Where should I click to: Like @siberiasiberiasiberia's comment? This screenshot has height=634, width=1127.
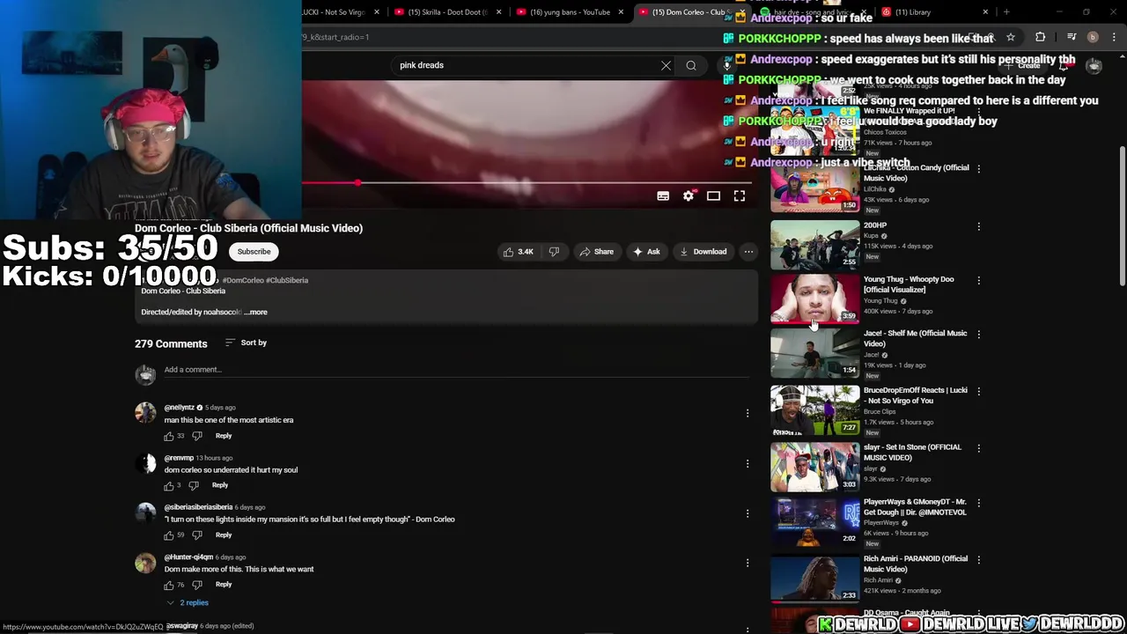coord(169,535)
